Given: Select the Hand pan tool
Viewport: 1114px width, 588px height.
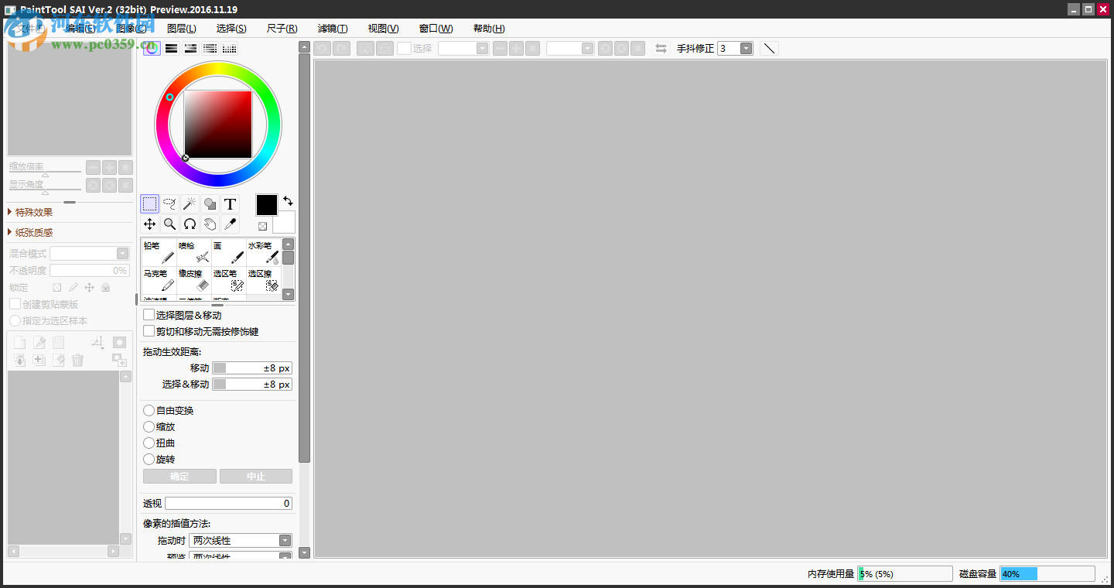Looking at the screenshot, I should (210, 224).
